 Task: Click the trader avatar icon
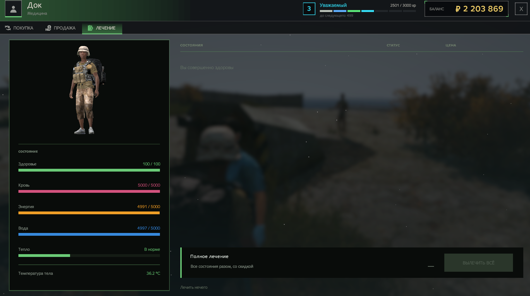click(x=13, y=9)
